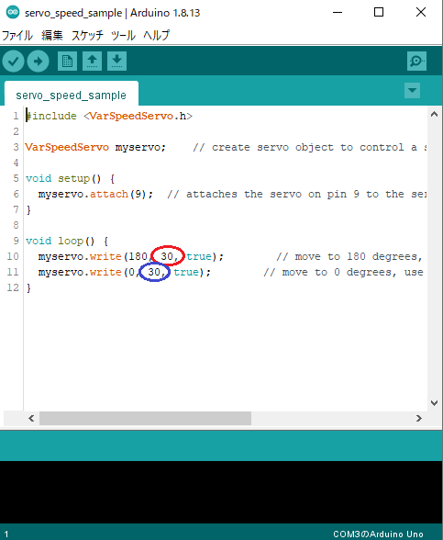The image size is (443, 540).
Task: Click the #include <VarSpeedServo.h> line
Action: [109, 116]
